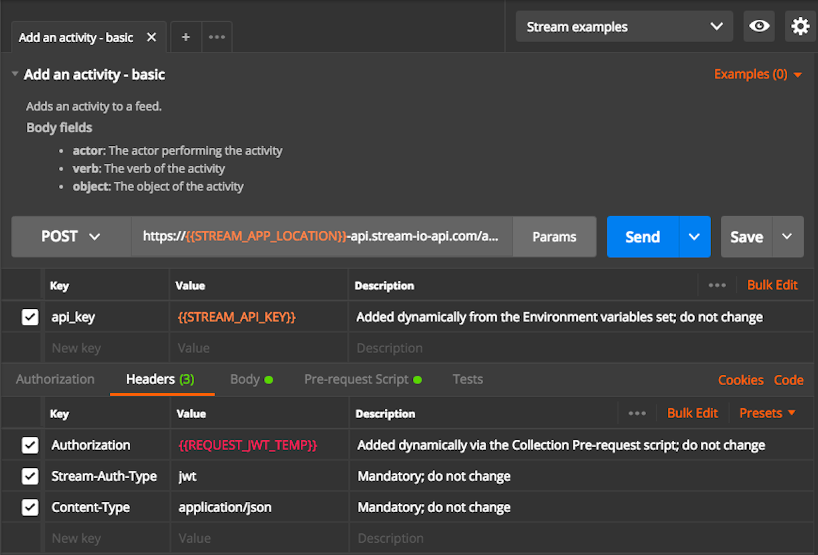Open a new request tab with plus
This screenshot has width=818, height=555.
(185, 37)
